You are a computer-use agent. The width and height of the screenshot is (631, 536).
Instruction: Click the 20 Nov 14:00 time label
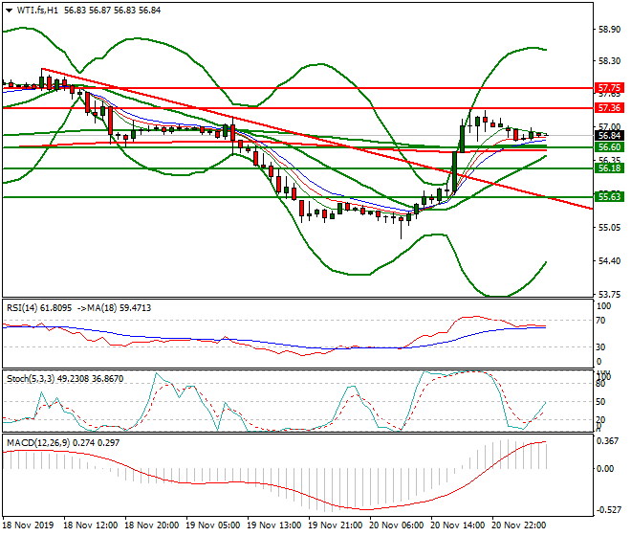click(458, 525)
